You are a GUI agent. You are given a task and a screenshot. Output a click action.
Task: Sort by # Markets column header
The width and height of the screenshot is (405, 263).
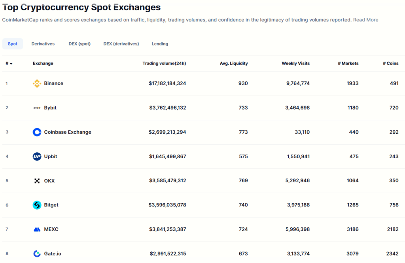point(348,63)
